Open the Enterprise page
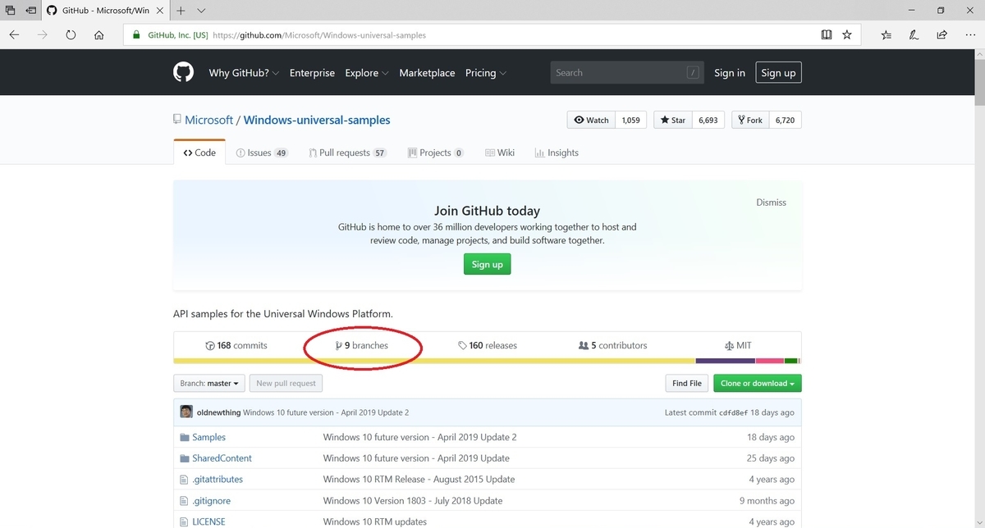This screenshot has height=528, width=985. pos(312,73)
